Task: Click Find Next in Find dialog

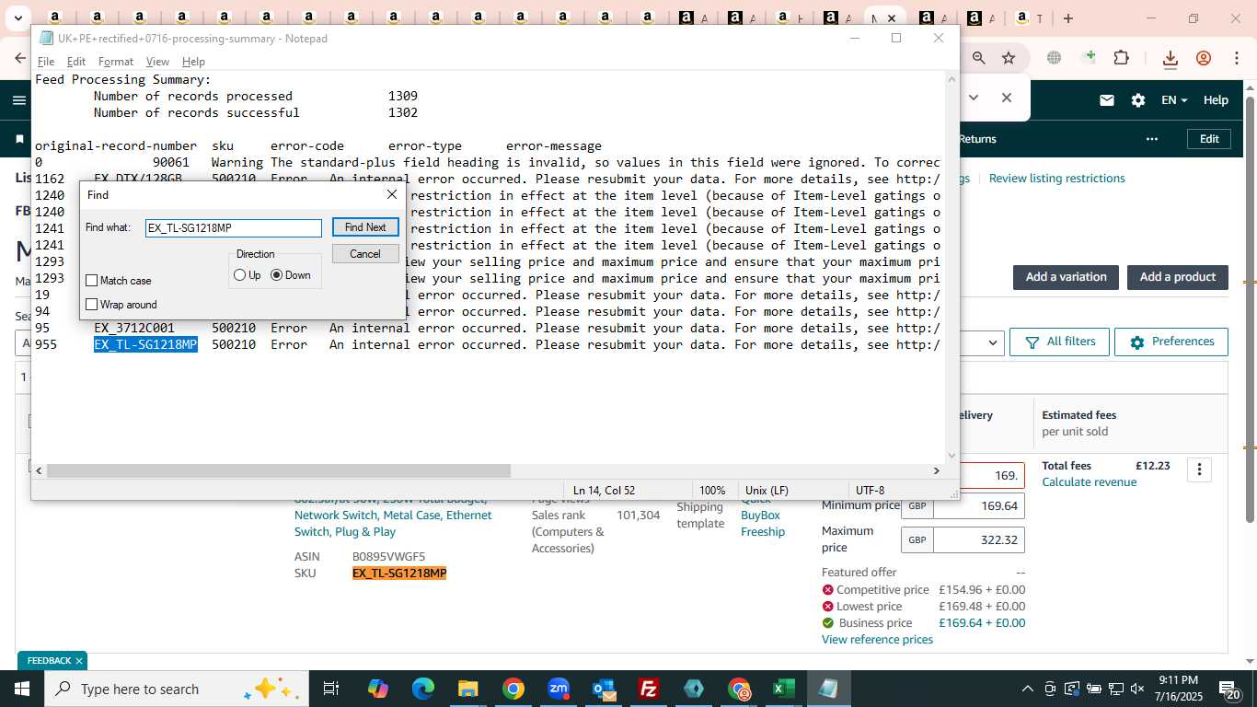Action: [365, 227]
